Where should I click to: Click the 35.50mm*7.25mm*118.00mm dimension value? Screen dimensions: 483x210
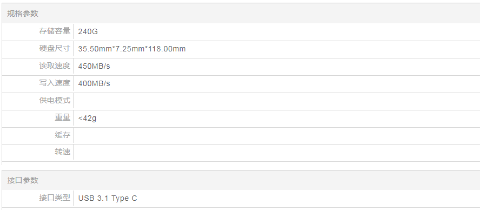click(x=132, y=49)
